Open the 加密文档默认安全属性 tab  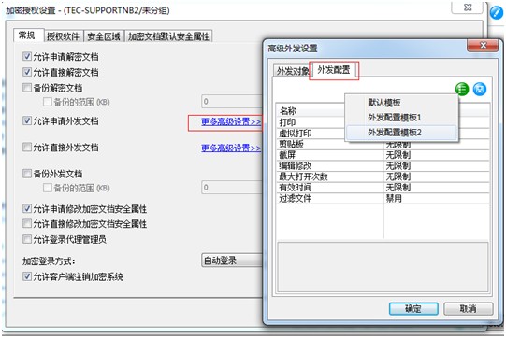coord(168,36)
